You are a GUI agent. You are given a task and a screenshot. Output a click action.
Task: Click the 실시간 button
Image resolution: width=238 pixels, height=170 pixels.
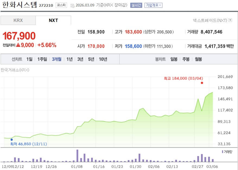(136, 5)
